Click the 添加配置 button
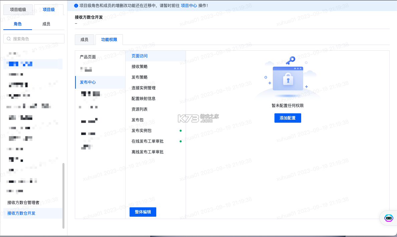The image size is (397, 237). (x=287, y=118)
